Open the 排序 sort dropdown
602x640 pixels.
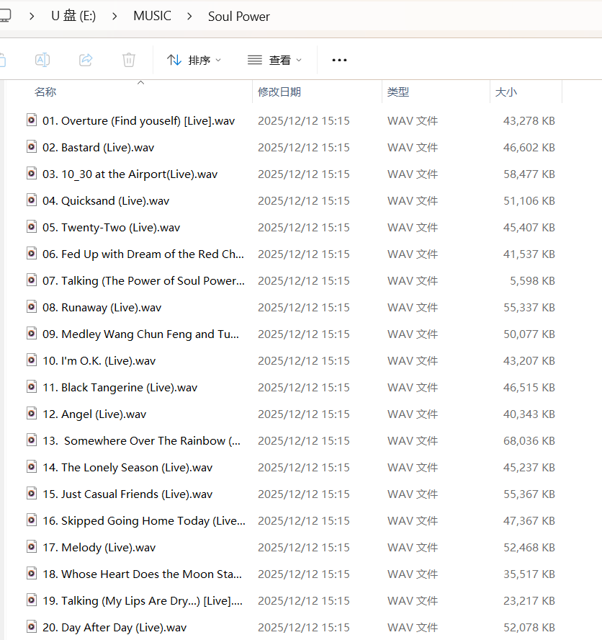point(194,60)
